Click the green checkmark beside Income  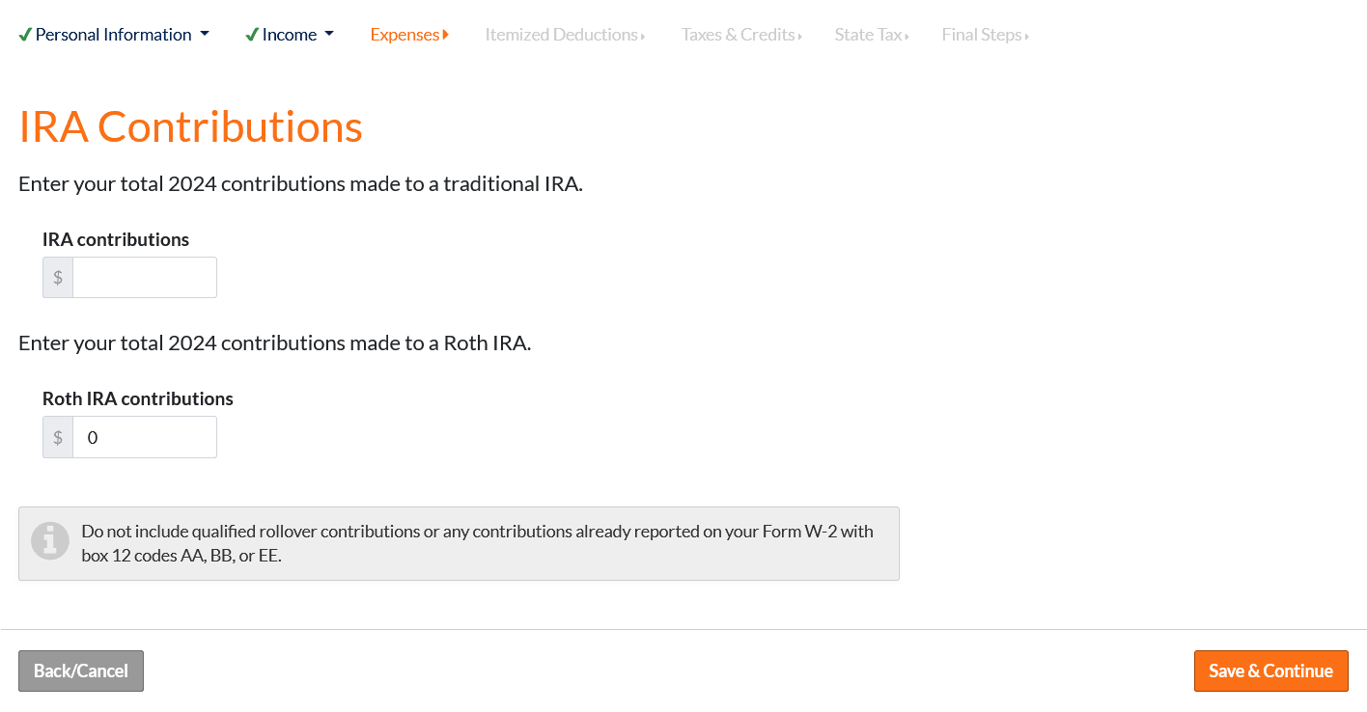tap(252, 35)
